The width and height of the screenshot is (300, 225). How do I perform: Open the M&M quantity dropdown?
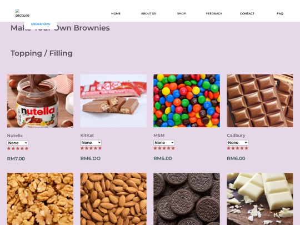click(164, 143)
